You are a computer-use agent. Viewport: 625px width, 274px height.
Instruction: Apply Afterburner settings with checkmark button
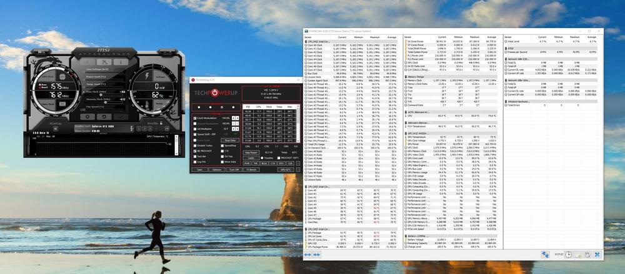coord(121,115)
